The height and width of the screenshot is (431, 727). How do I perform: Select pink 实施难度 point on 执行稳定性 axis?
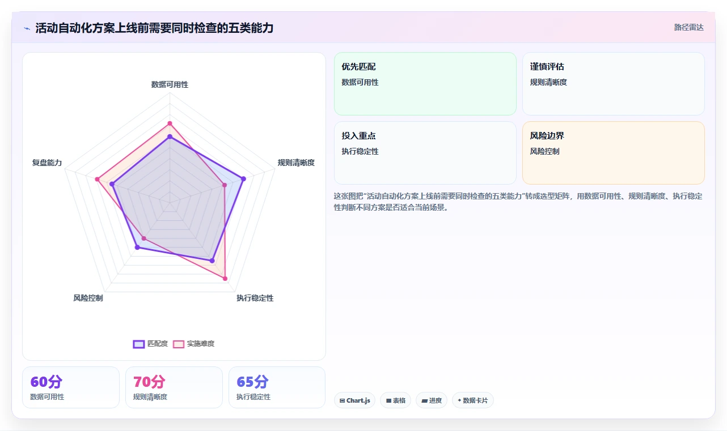click(225, 279)
